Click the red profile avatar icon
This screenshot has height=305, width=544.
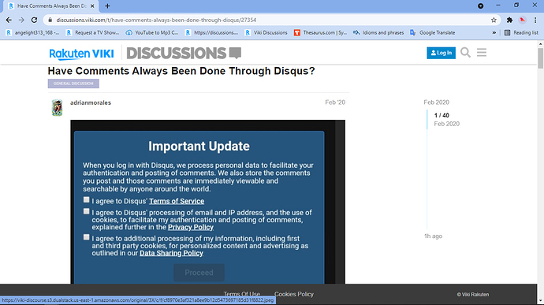[x=523, y=20]
